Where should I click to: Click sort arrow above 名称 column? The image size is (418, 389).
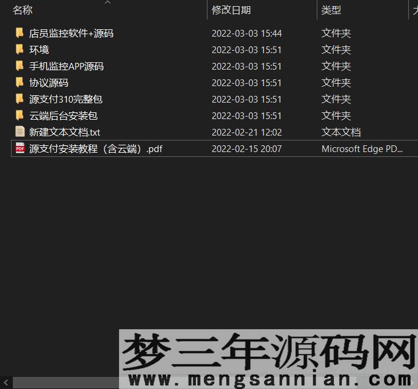point(107,2)
